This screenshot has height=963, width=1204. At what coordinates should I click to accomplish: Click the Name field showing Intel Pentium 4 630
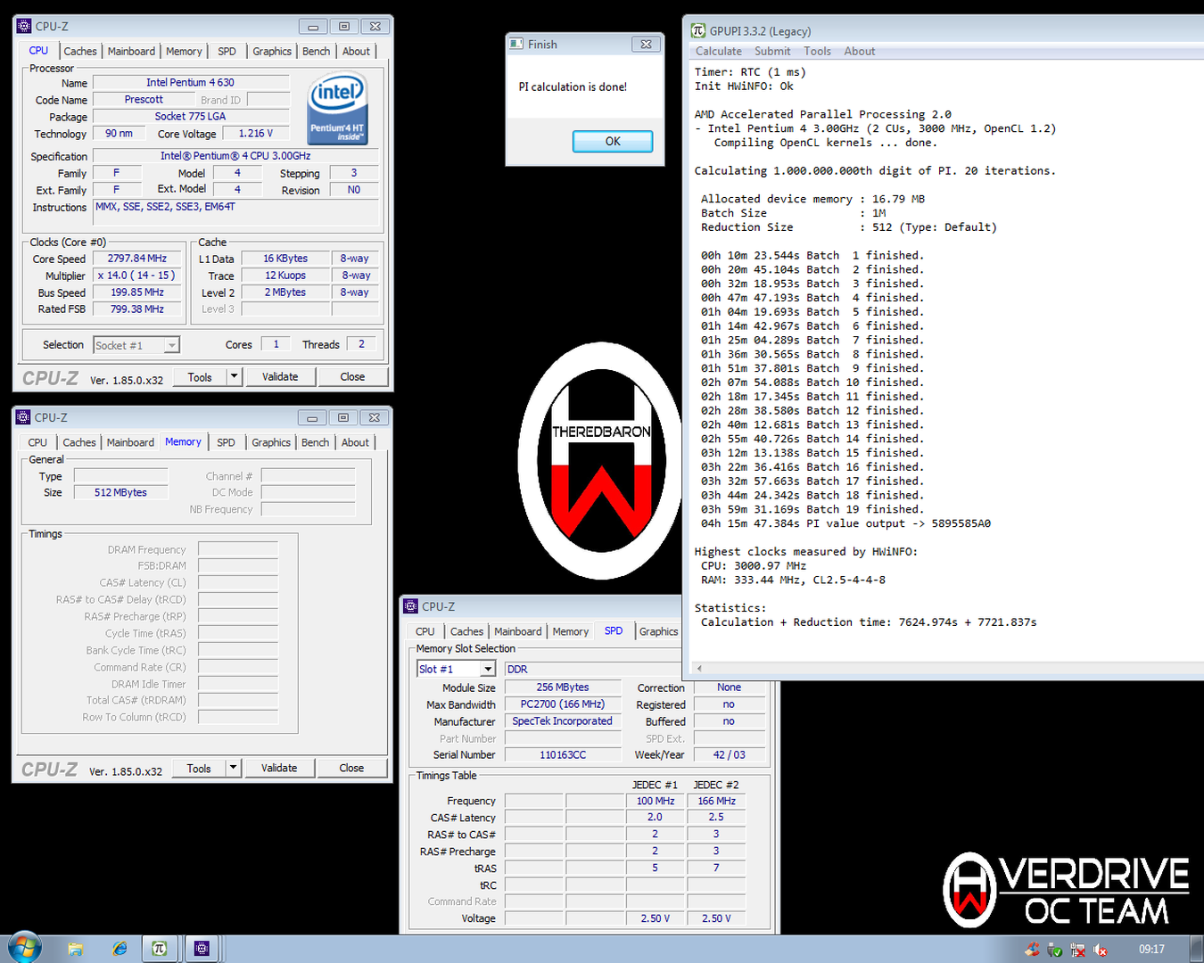point(191,82)
